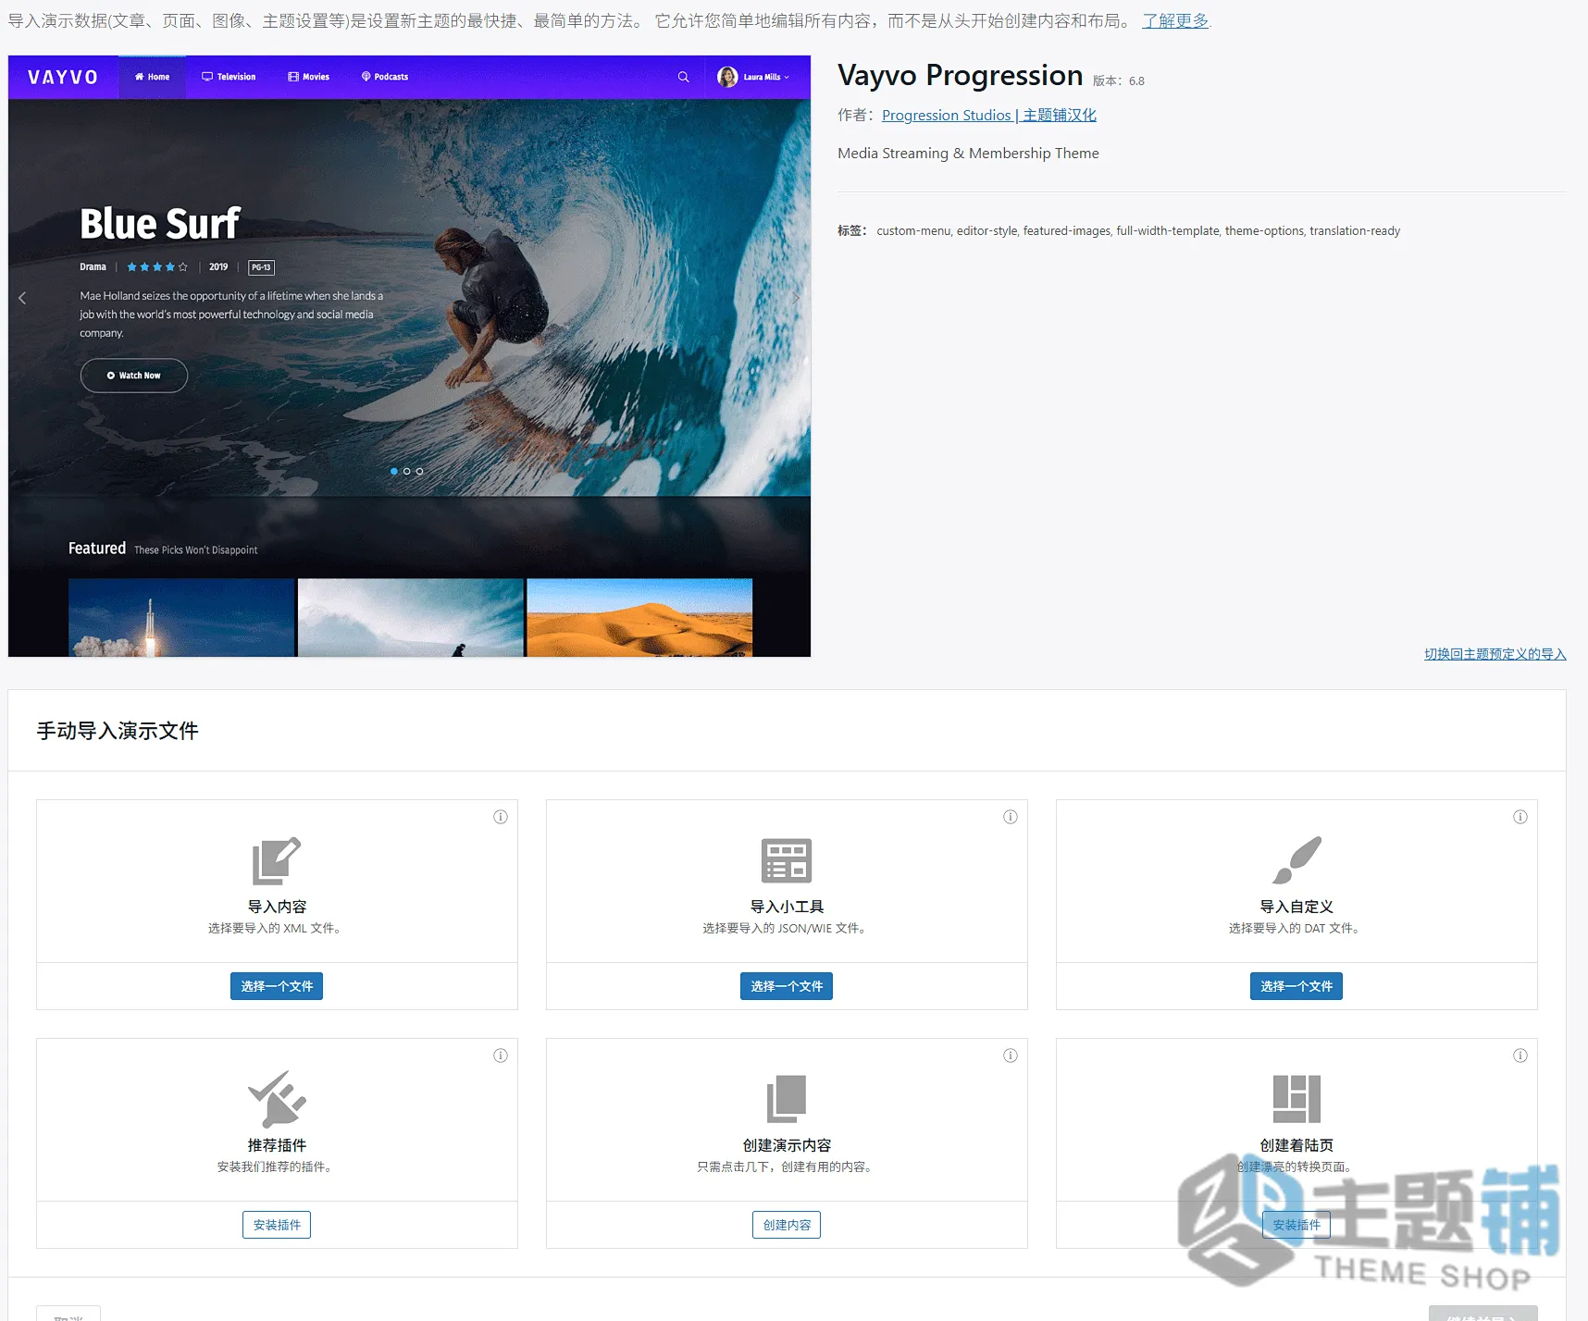1588x1321 pixels.
Task: Click the Watch Now button in preview
Action: tap(134, 376)
